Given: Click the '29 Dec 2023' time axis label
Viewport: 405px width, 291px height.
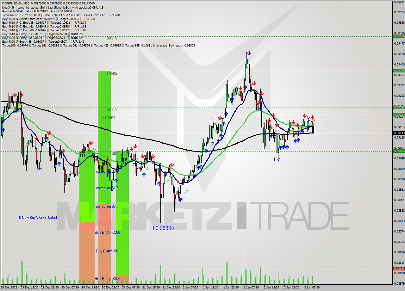Looking at the screenshot, I should click(x=9, y=288).
